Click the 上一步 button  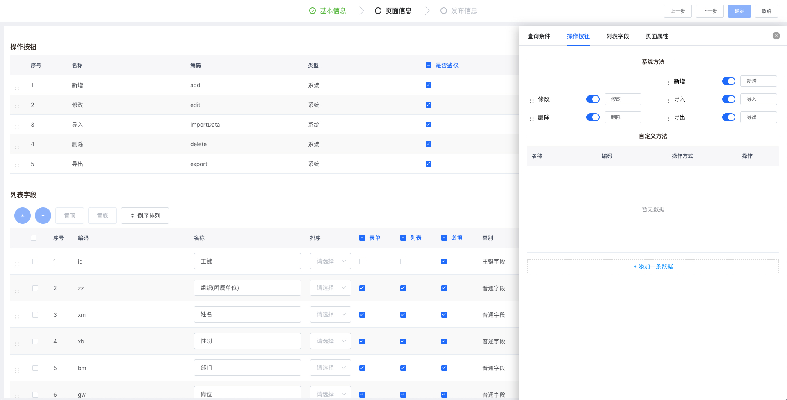(x=678, y=11)
